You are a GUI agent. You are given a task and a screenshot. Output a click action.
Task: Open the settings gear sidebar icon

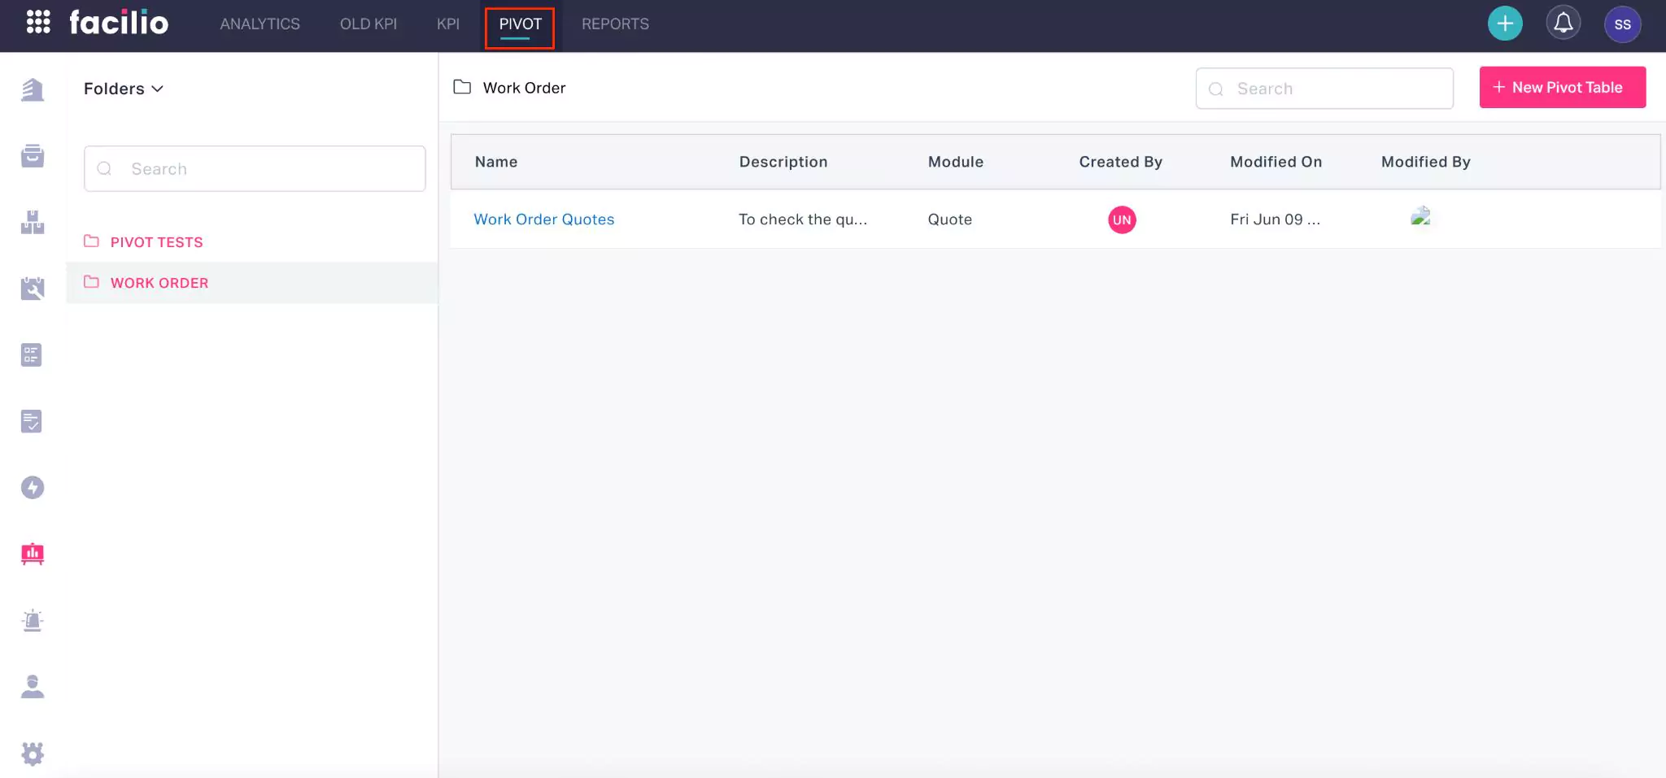pos(33,754)
